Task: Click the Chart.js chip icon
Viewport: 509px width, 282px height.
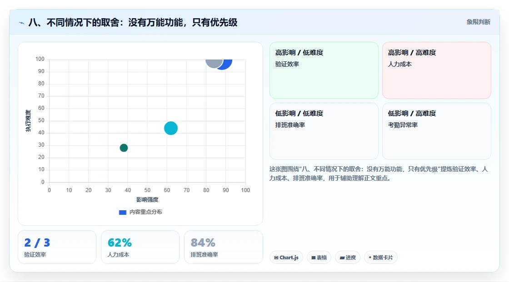Action: (276, 257)
